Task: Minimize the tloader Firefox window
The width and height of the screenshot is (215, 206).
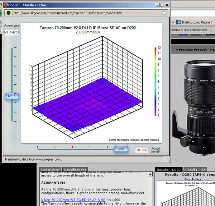Action: pyautogui.click(x=157, y=5)
